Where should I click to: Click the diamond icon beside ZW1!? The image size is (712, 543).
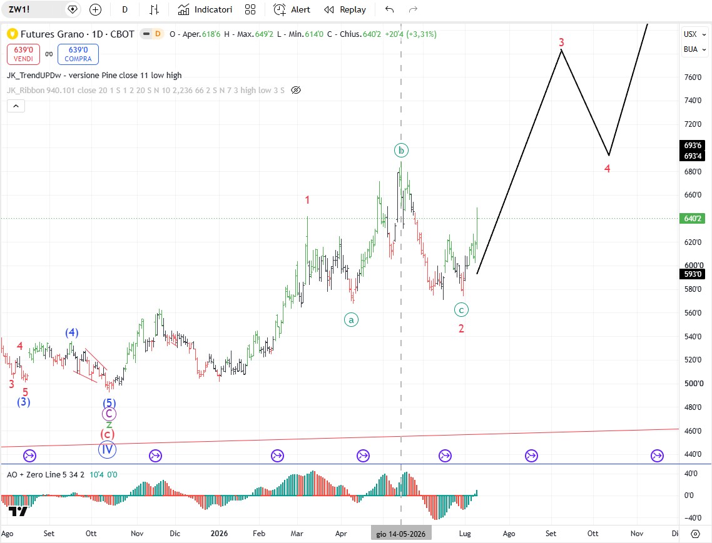point(72,9)
